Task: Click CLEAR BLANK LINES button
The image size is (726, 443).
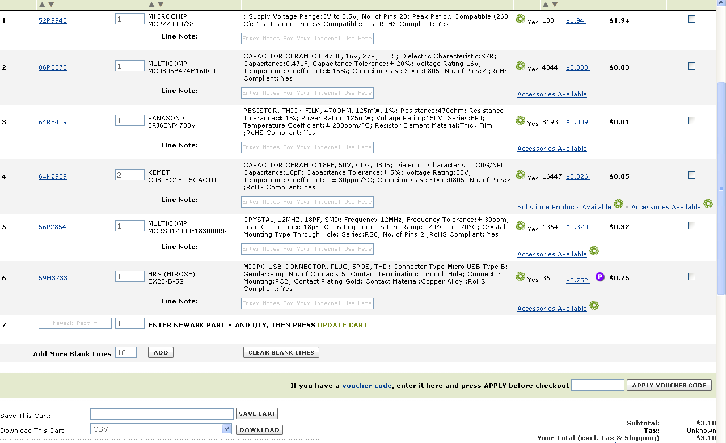Action: click(x=281, y=352)
